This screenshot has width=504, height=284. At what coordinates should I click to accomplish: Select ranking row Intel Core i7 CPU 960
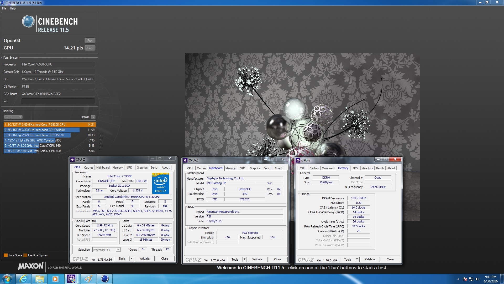pos(50,146)
